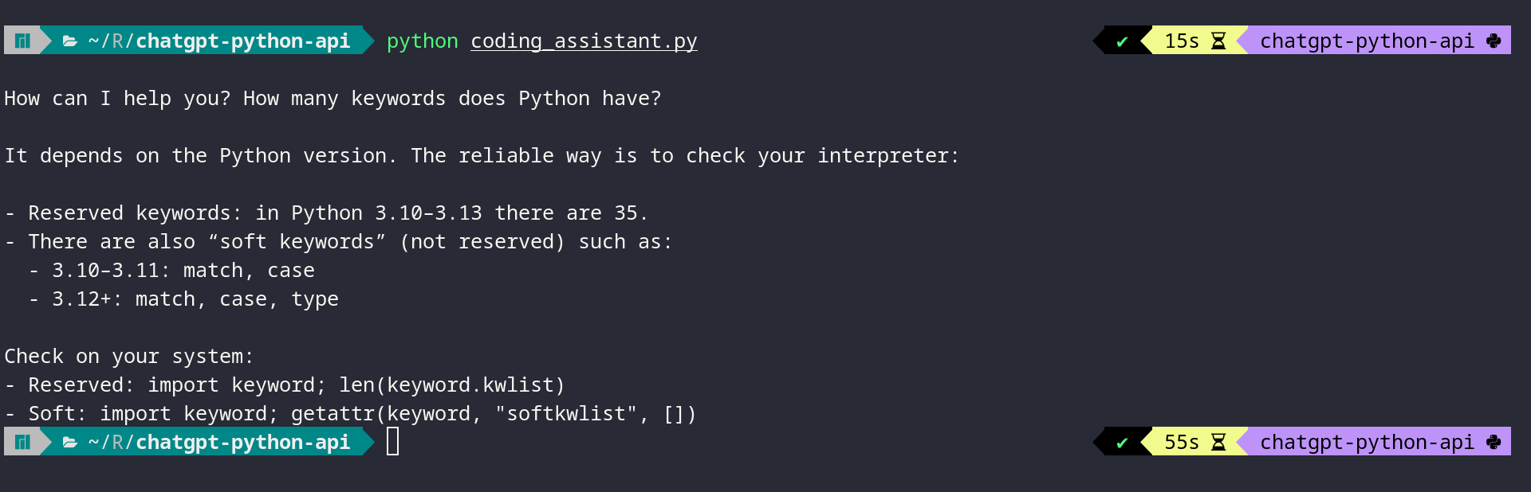Click the chatgpt-python-api path in top prompt
The image size is (1531, 492).
point(242,41)
